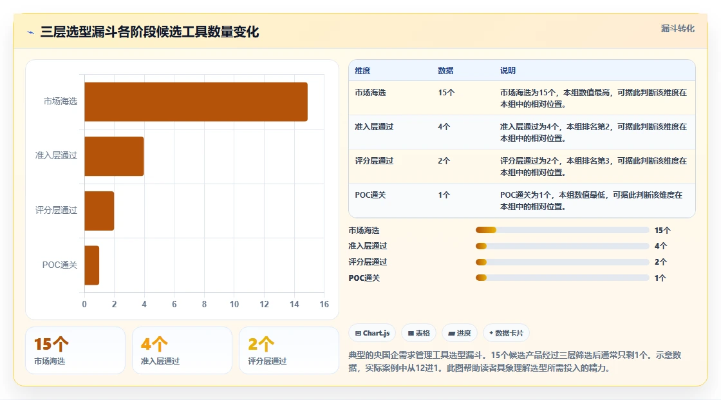The width and height of the screenshot is (721, 400).
Task: Click the 15个 value beside progress bar
Action: [x=662, y=230]
